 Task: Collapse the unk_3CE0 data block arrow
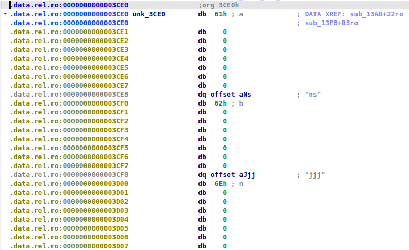pos(5,14)
